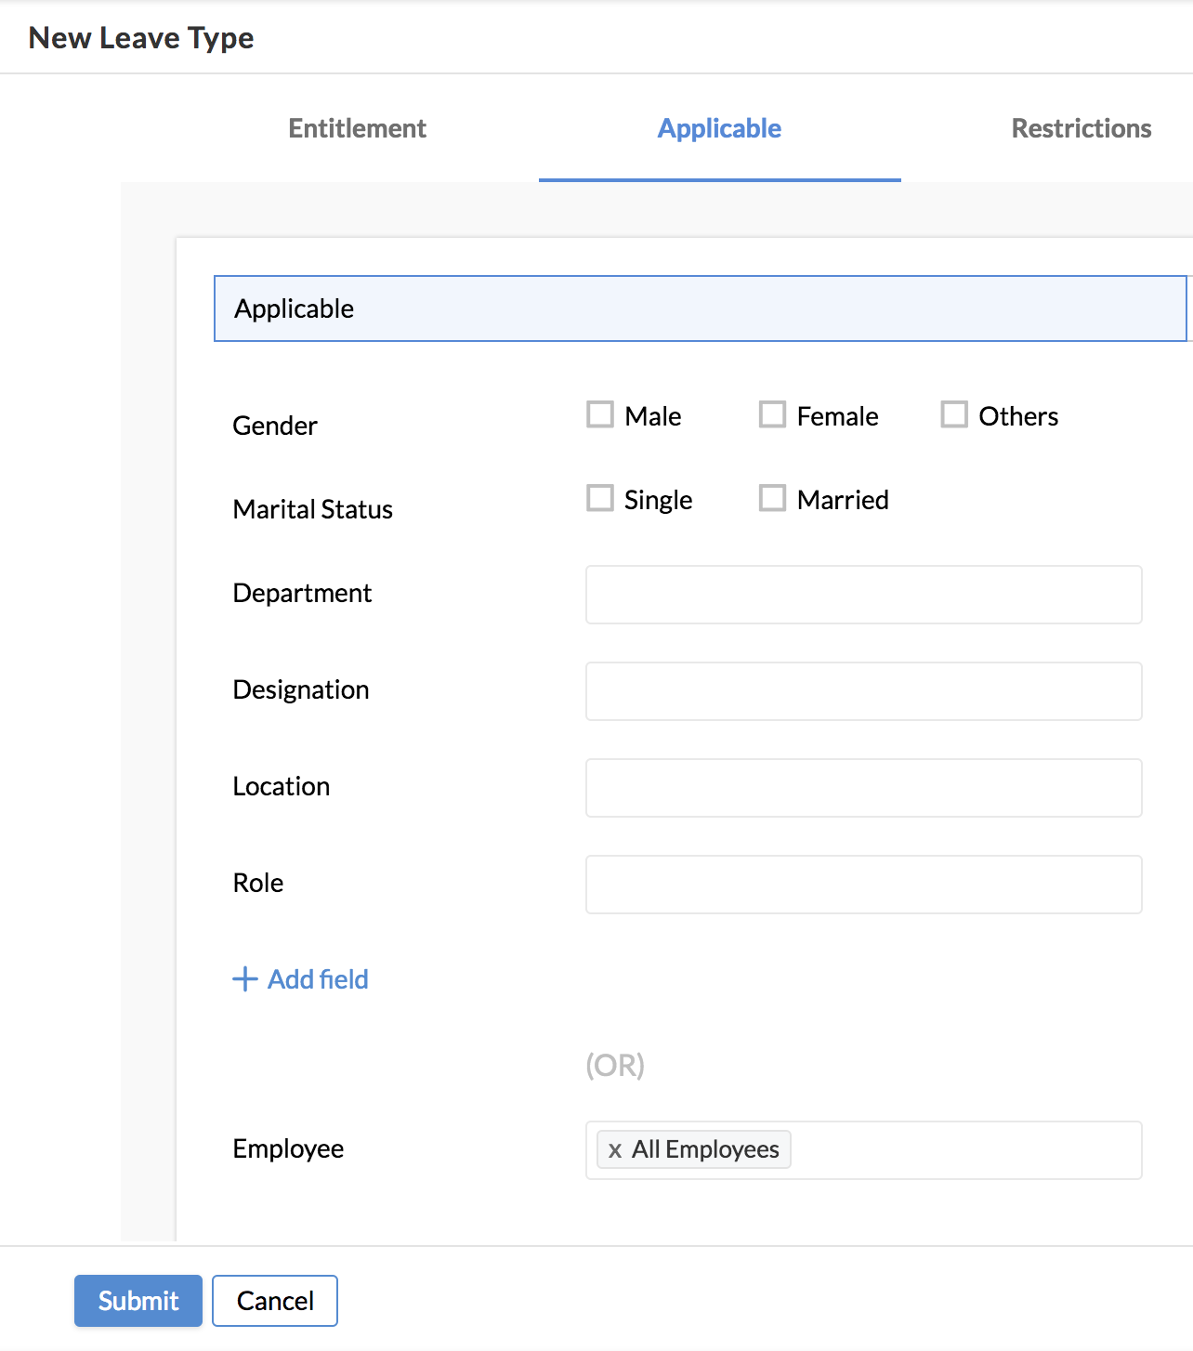The height and width of the screenshot is (1351, 1193).
Task: Expand the Location selection field
Action: point(863,788)
